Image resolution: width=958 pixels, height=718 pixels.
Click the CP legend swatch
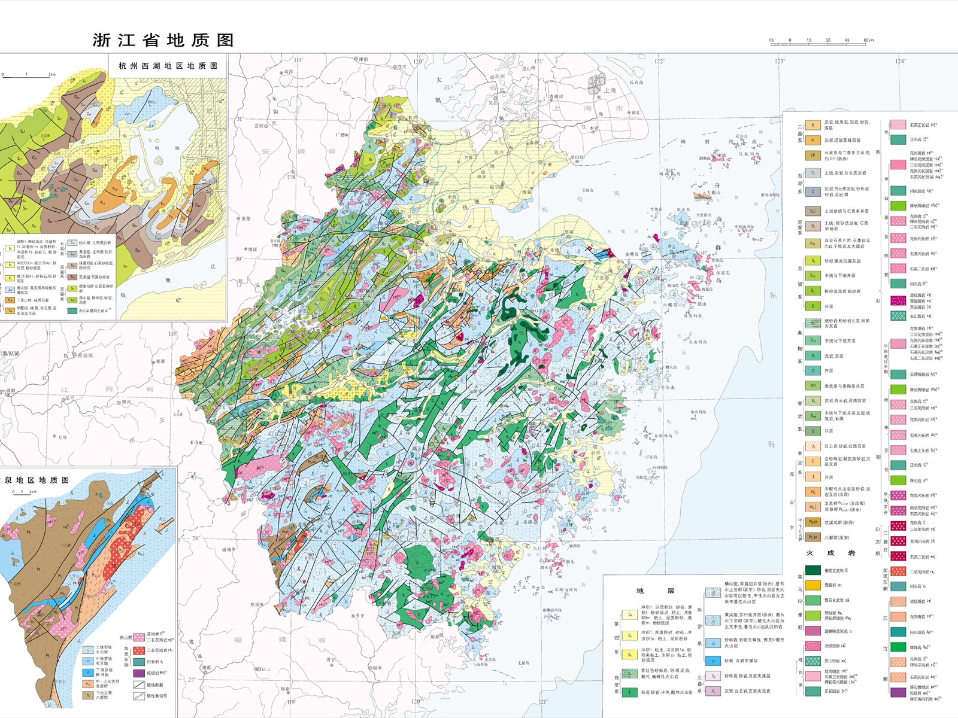813,155
